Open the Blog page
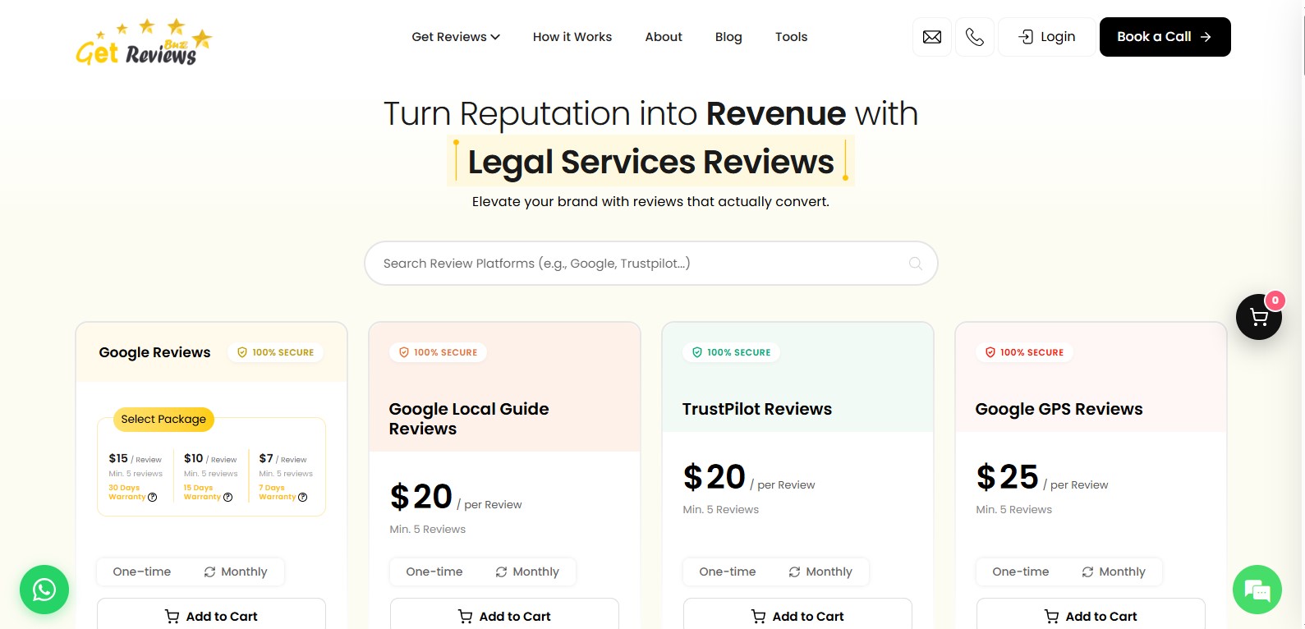The height and width of the screenshot is (629, 1305). tap(728, 37)
